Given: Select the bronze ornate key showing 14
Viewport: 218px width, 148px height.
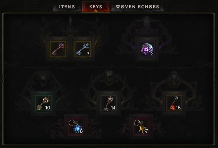Looking at the screenshot, I should [109, 103].
